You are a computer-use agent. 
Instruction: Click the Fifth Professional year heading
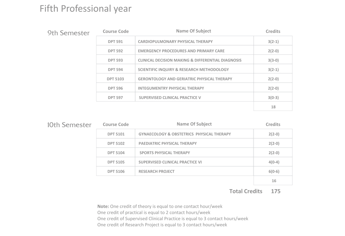click(x=85, y=9)
